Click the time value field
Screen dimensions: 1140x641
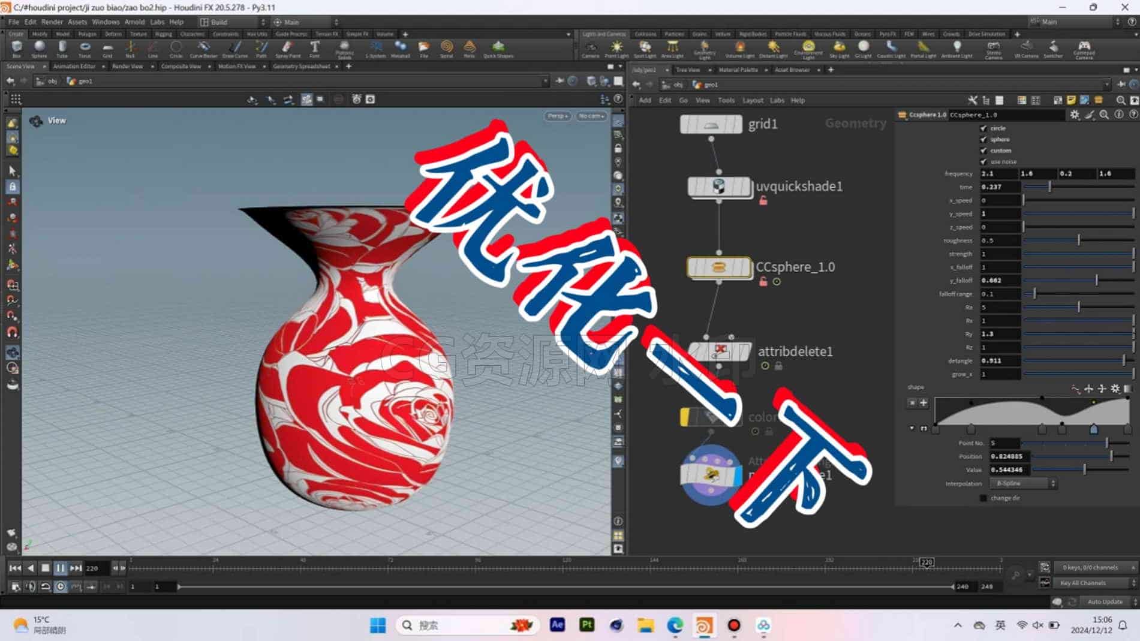1000,187
